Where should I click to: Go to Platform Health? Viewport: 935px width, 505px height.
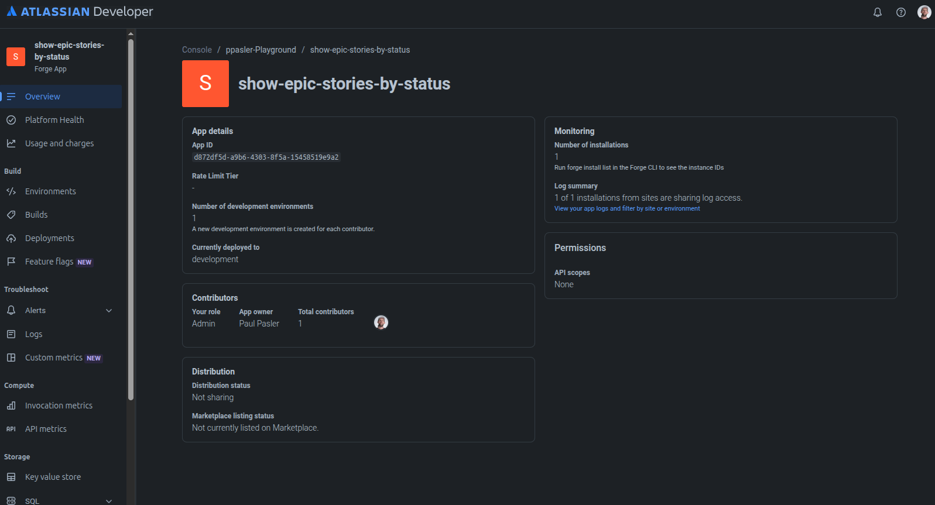click(61, 120)
